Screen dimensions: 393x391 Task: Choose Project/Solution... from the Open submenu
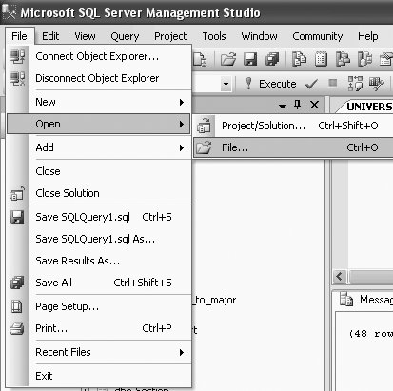(293, 126)
